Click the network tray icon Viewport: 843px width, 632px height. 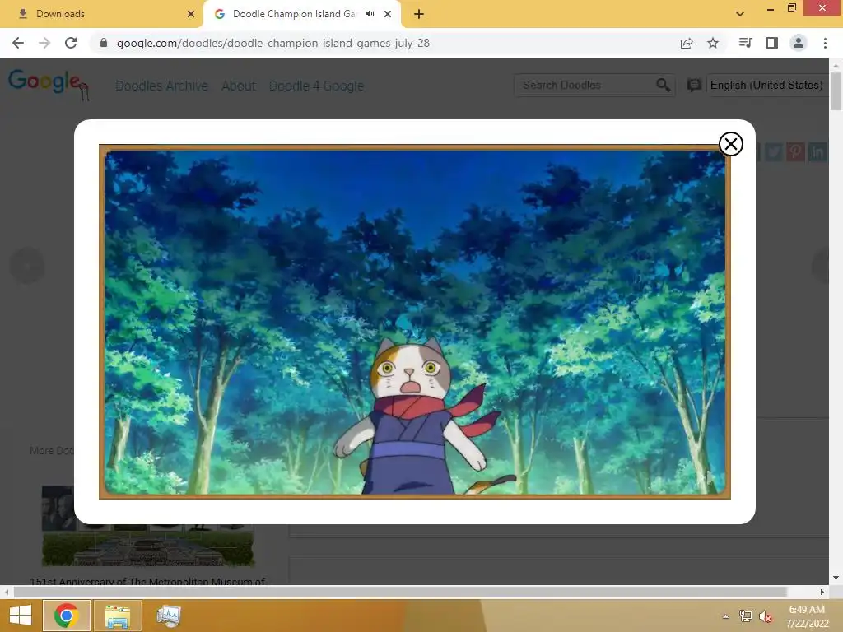click(745, 616)
